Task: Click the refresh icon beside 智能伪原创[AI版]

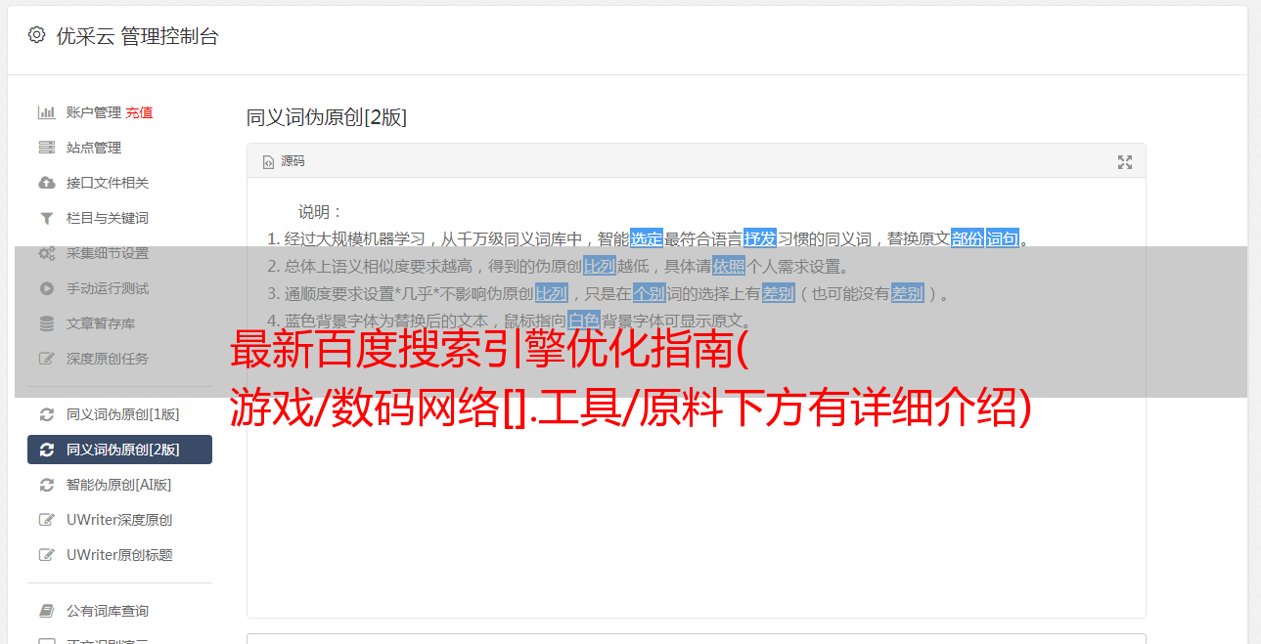Action: (x=46, y=485)
